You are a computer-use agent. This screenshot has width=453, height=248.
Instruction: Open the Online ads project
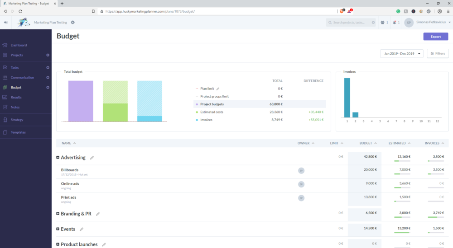click(x=70, y=183)
